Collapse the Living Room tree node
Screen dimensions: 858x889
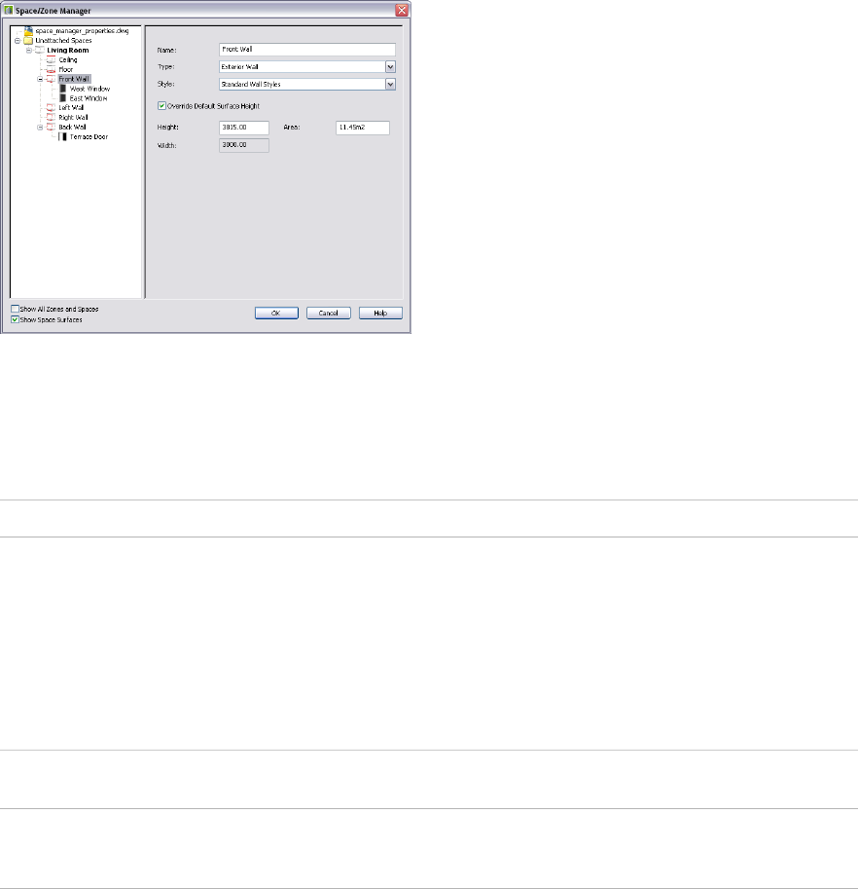29,50
